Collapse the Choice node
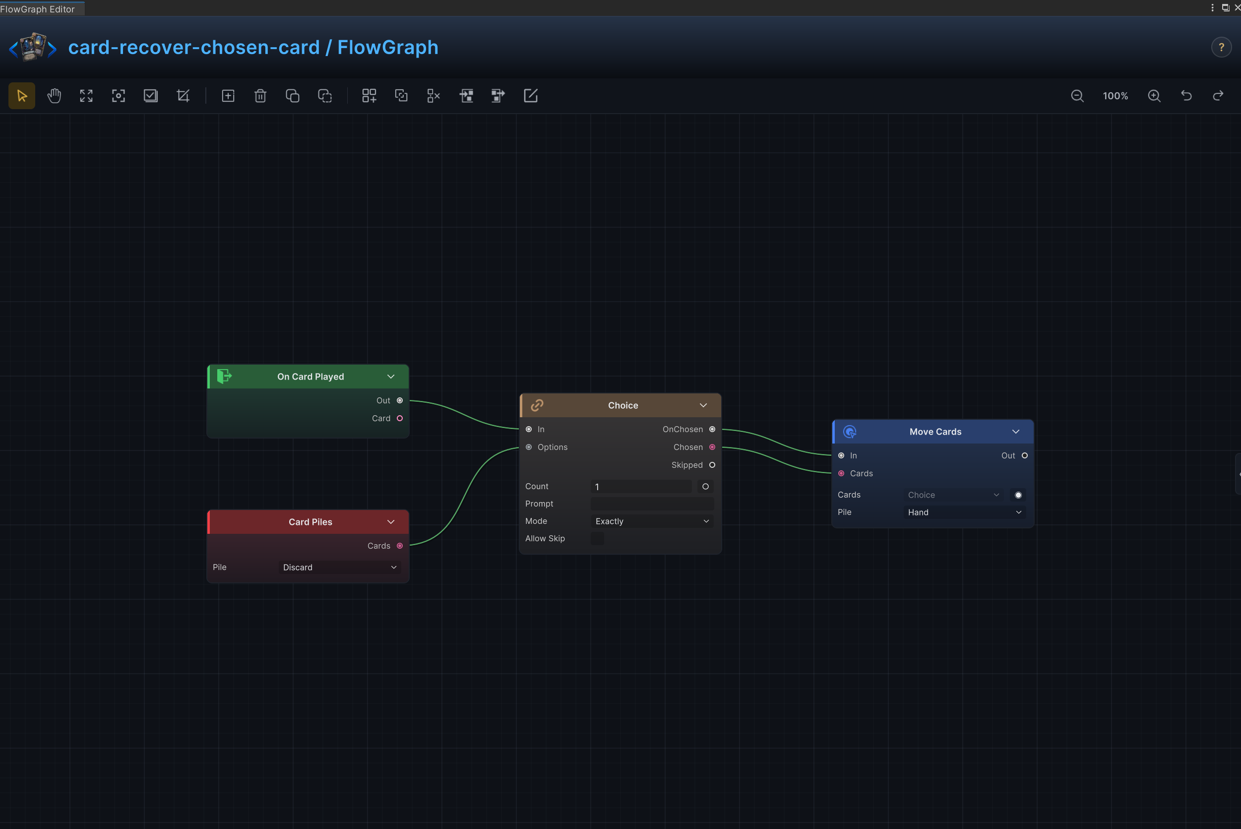The image size is (1241, 829). [x=703, y=405]
